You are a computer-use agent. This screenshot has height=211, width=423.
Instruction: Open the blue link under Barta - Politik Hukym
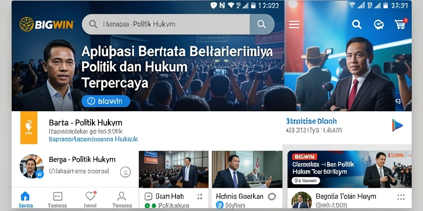[93, 139]
